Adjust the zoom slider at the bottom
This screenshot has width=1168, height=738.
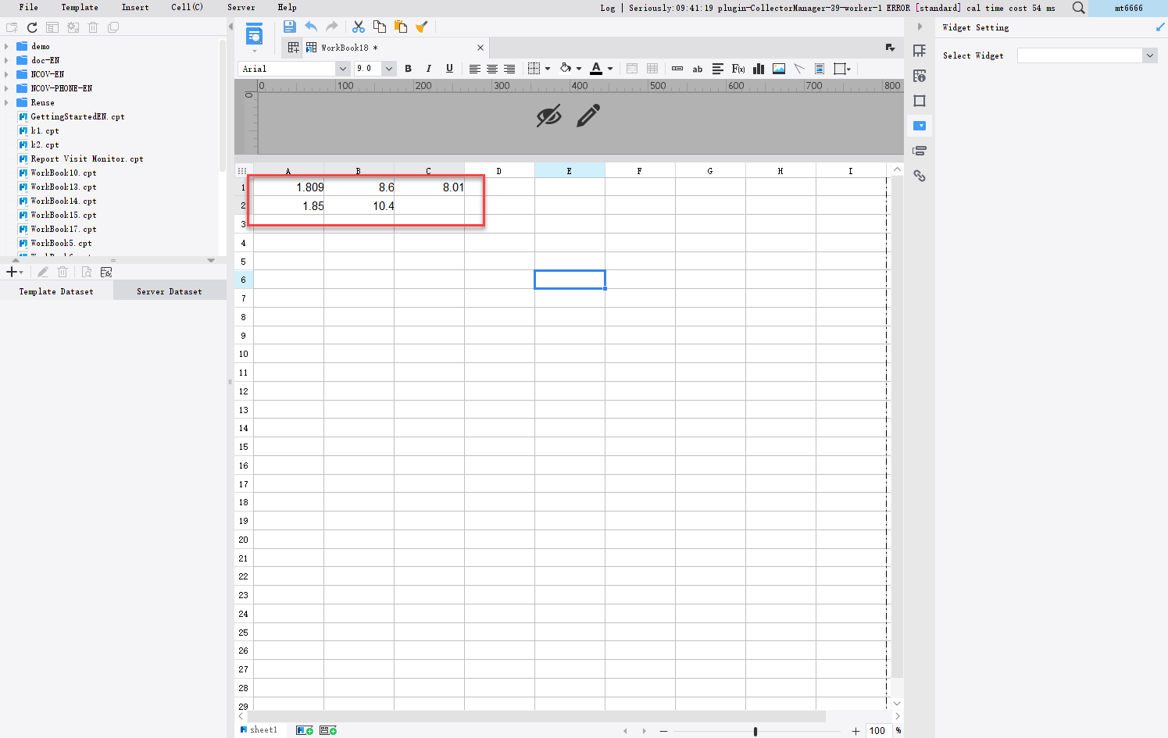[755, 732]
